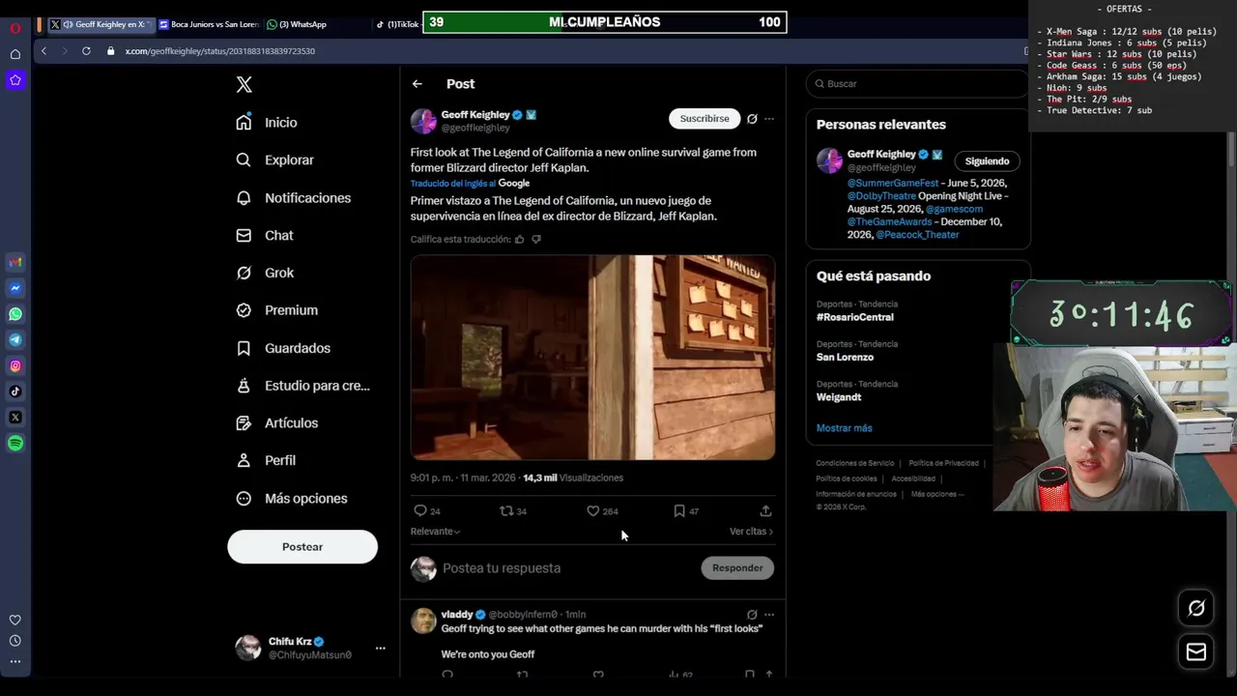This screenshot has width=1237, height=696.
Task: Open Guardados in the navigation
Action: point(283,348)
